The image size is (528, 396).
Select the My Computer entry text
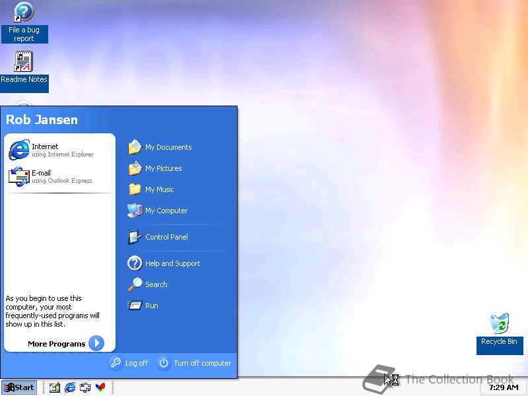click(x=166, y=211)
